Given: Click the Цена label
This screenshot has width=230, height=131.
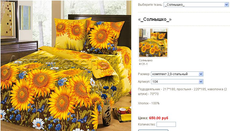Looking at the screenshot, I should point(143,118).
